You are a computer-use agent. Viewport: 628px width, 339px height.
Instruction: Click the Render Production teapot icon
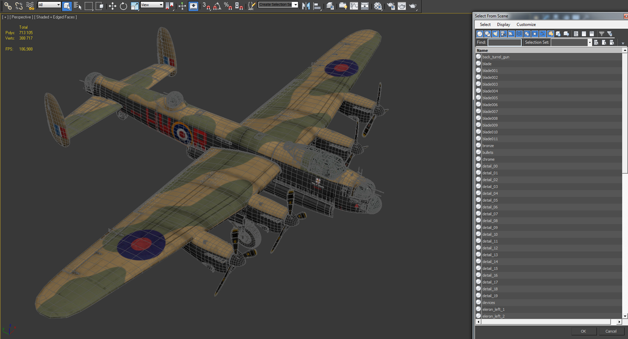412,6
